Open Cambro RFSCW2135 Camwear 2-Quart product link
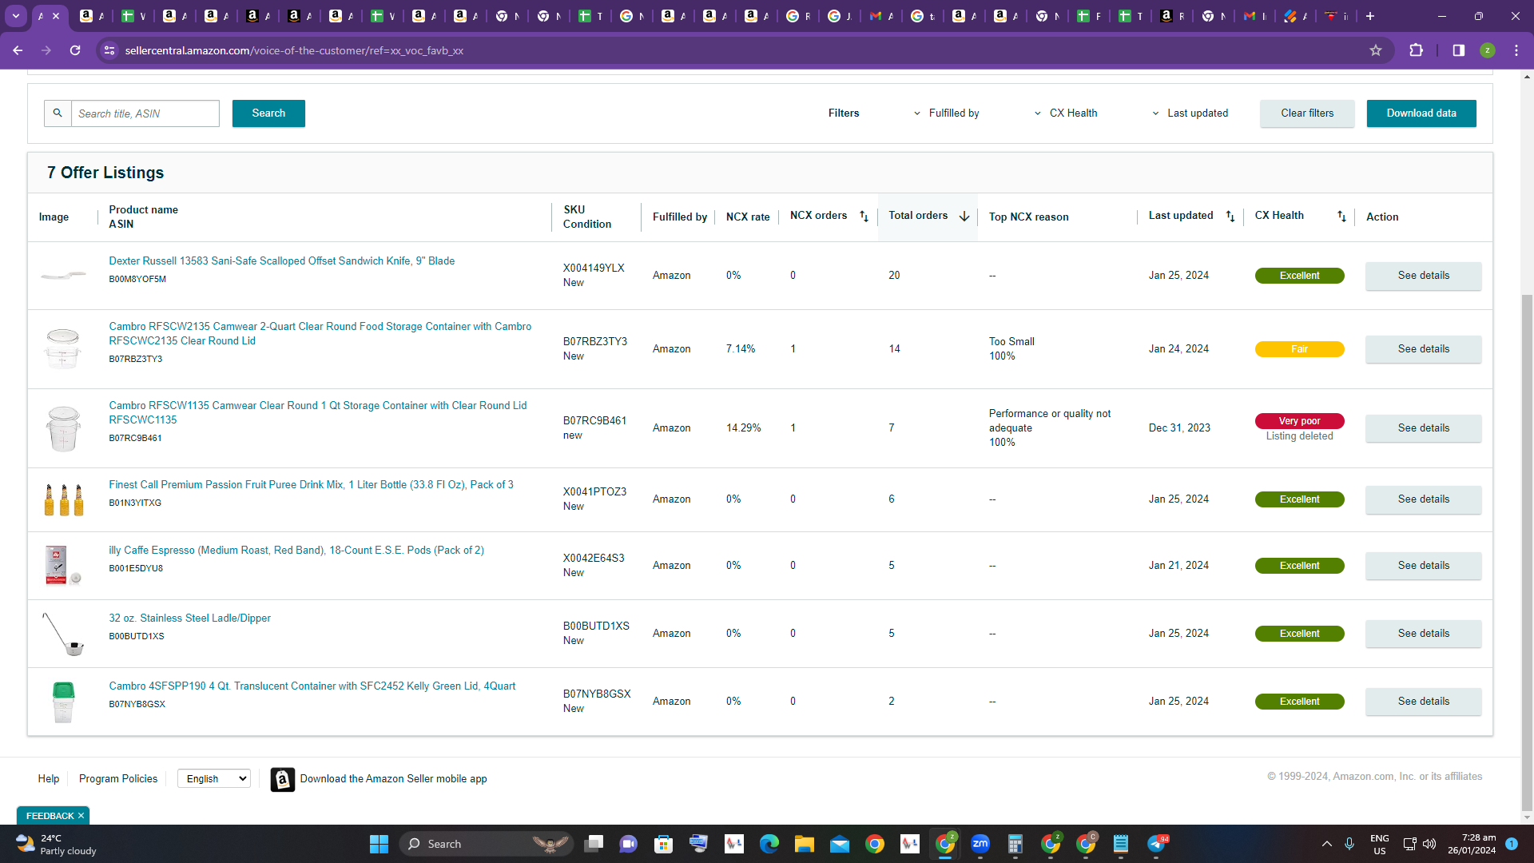 (320, 333)
